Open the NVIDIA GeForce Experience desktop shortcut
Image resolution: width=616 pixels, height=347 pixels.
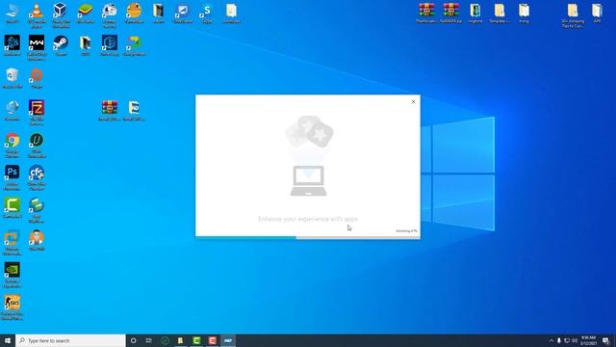tap(12, 275)
